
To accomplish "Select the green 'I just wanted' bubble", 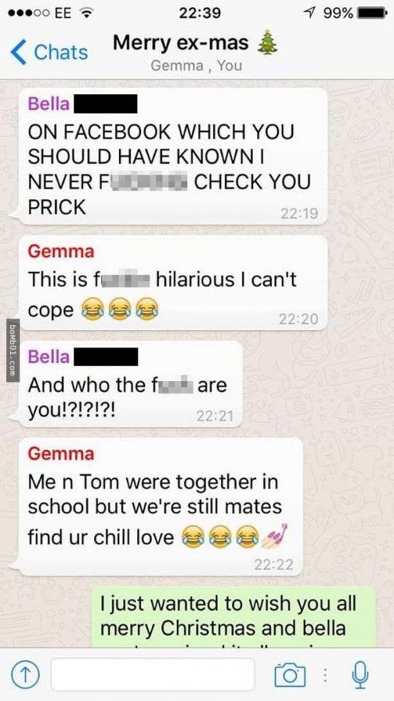I will (x=234, y=618).
